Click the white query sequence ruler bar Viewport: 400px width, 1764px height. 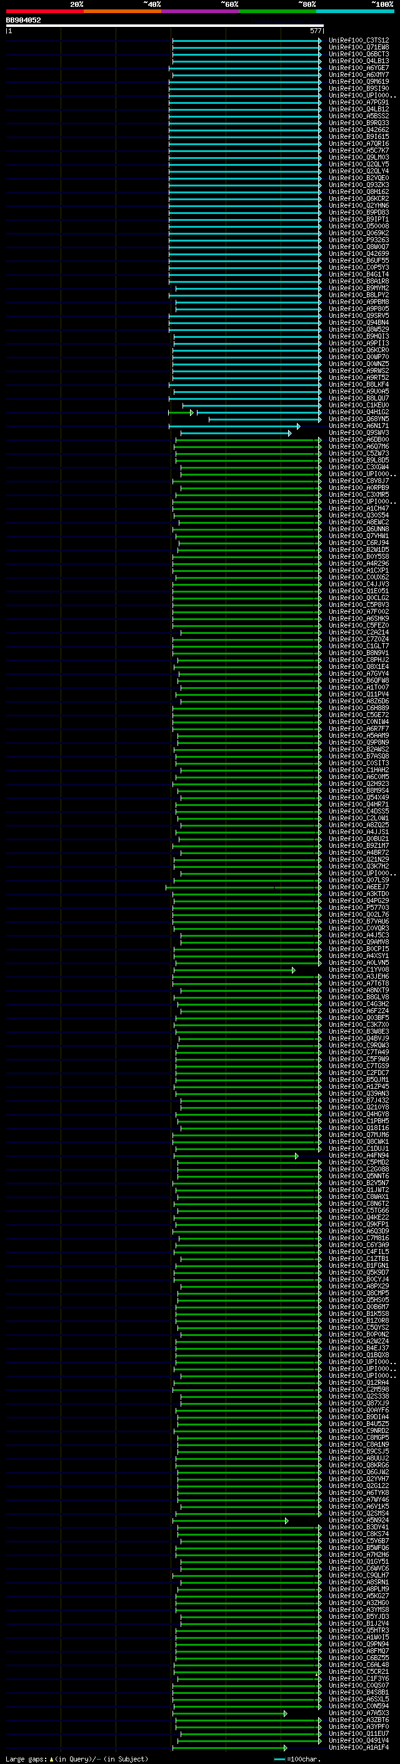coord(165,26)
